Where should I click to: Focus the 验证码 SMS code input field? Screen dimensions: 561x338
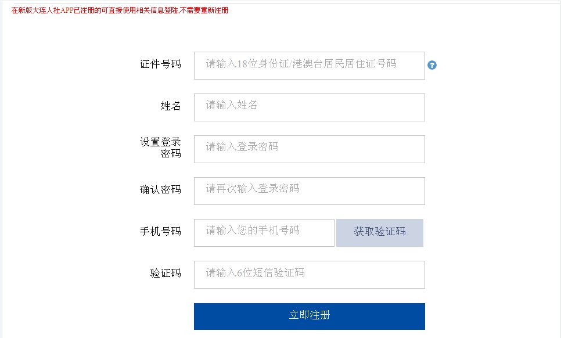[x=309, y=275]
